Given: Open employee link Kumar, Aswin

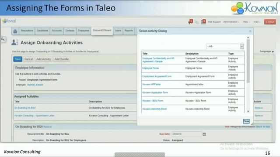Looking at the screenshot, I should (35, 85).
